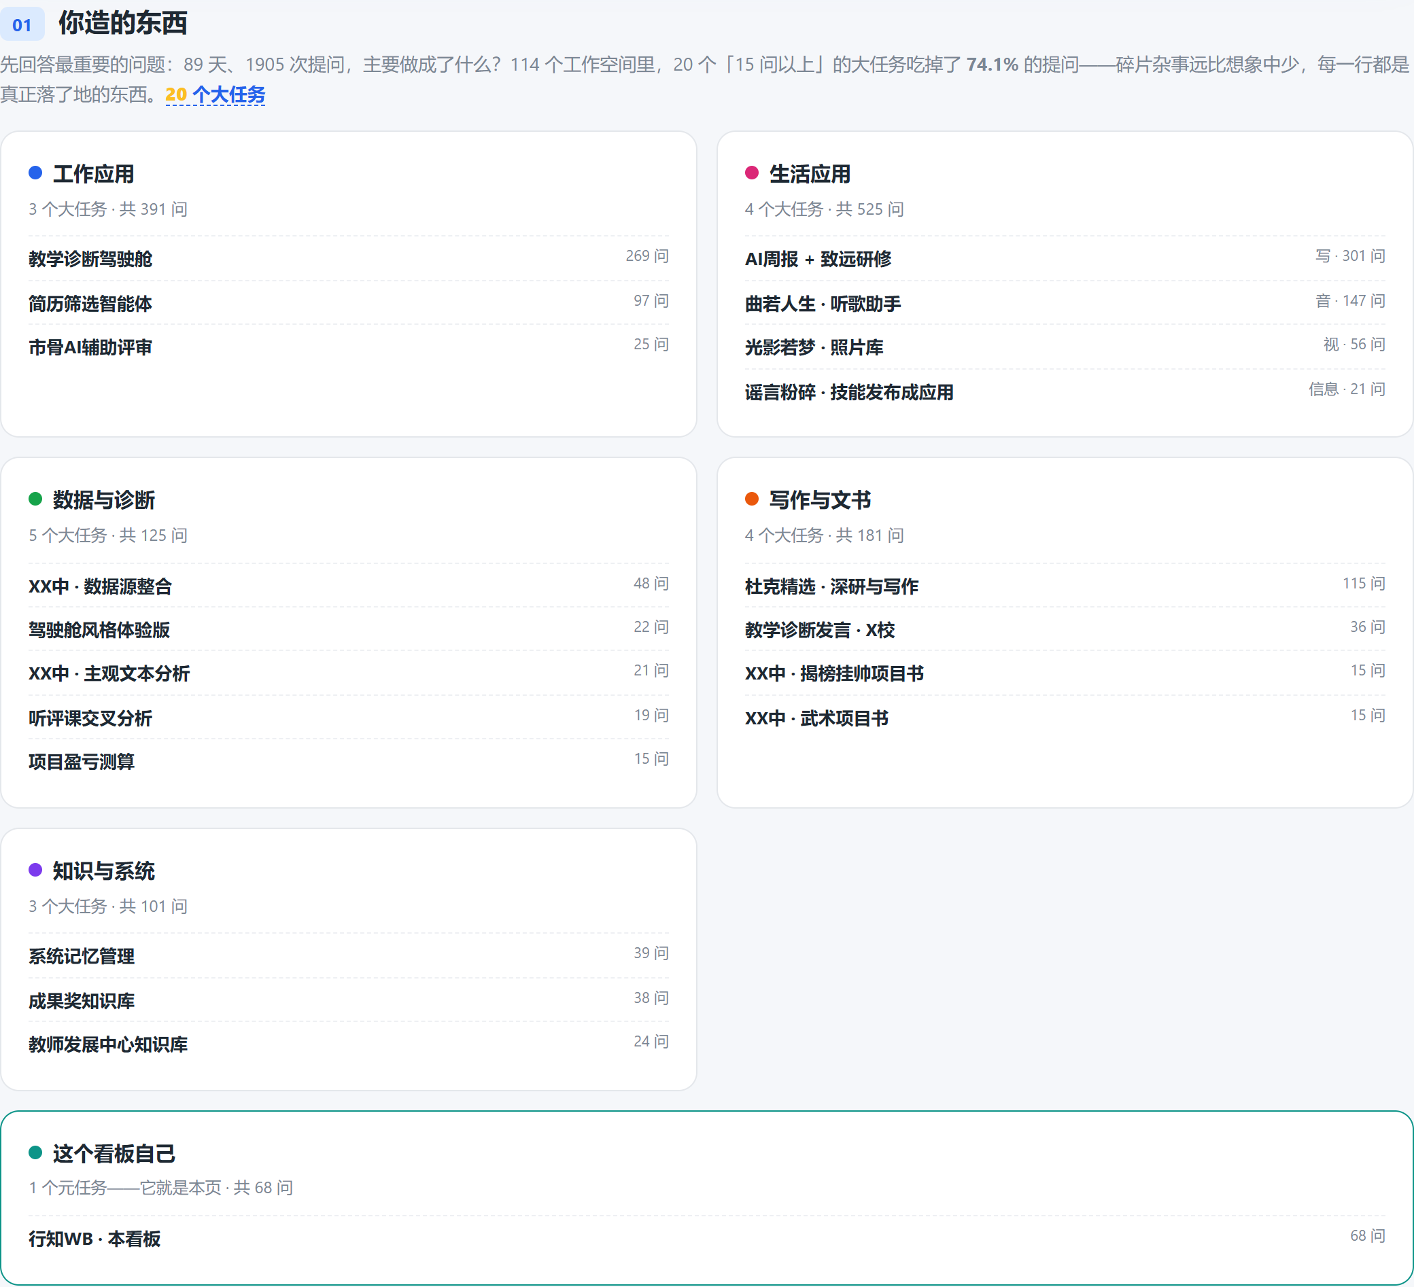This screenshot has width=1414, height=1287.
Task: Click the '4 个大任务 · 共 525 问' summary
Action: (x=824, y=209)
